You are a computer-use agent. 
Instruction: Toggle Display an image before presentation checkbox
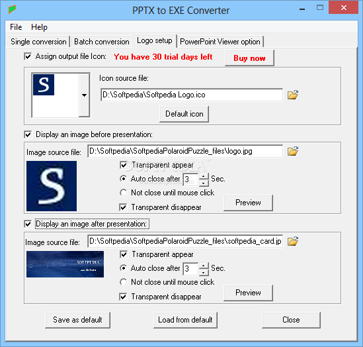[x=28, y=134]
